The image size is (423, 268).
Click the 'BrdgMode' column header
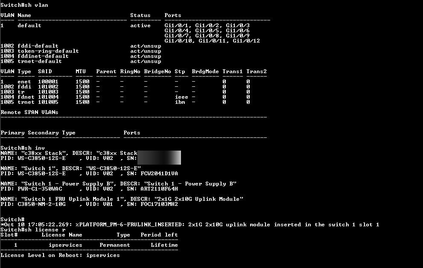click(205, 71)
